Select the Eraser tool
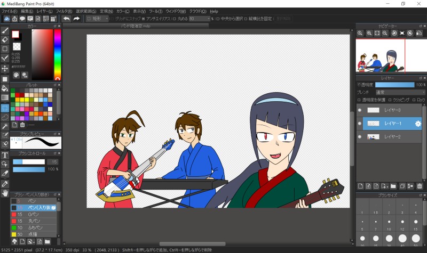 pyautogui.click(x=5, y=39)
